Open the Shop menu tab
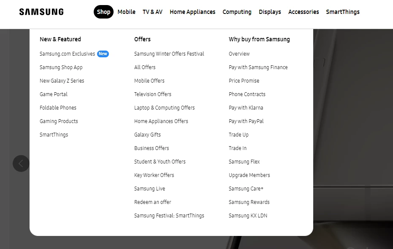This screenshot has width=393, height=249. point(103,12)
